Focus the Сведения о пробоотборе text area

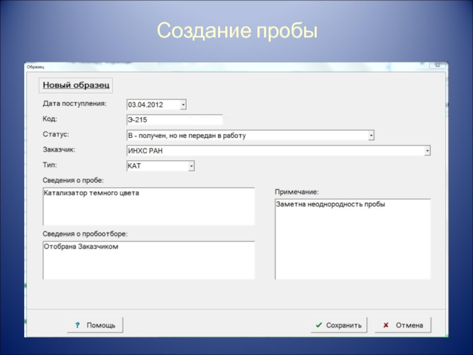148,260
